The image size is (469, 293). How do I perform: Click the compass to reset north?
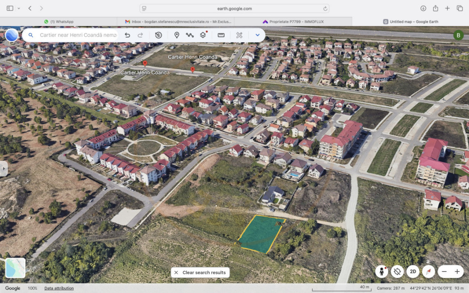(x=429, y=271)
